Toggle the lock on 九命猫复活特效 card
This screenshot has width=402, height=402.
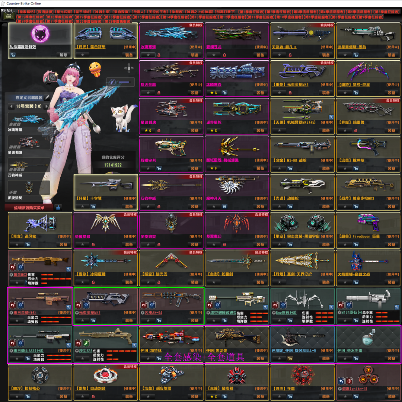13,55
